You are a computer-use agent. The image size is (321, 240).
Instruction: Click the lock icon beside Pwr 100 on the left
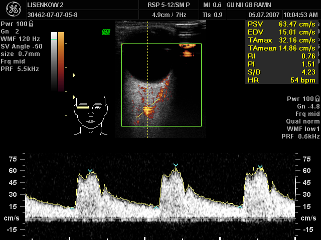(x=31, y=24)
